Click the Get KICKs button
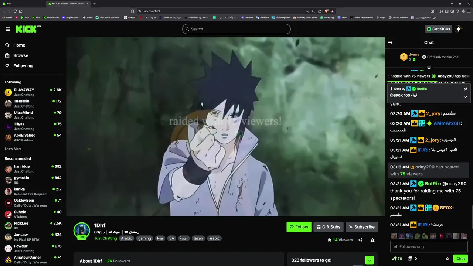The height and width of the screenshot is (266, 473). click(438, 29)
